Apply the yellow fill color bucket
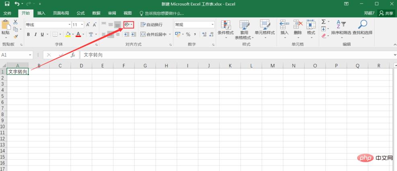397x171 pixels. tap(68, 34)
